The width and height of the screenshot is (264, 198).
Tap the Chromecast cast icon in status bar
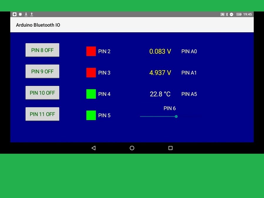pos(222,14)
